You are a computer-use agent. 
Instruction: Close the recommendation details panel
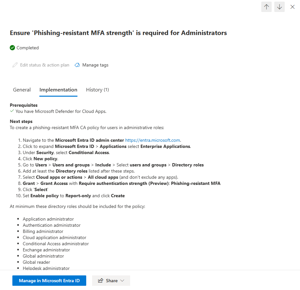click(292, 7)
